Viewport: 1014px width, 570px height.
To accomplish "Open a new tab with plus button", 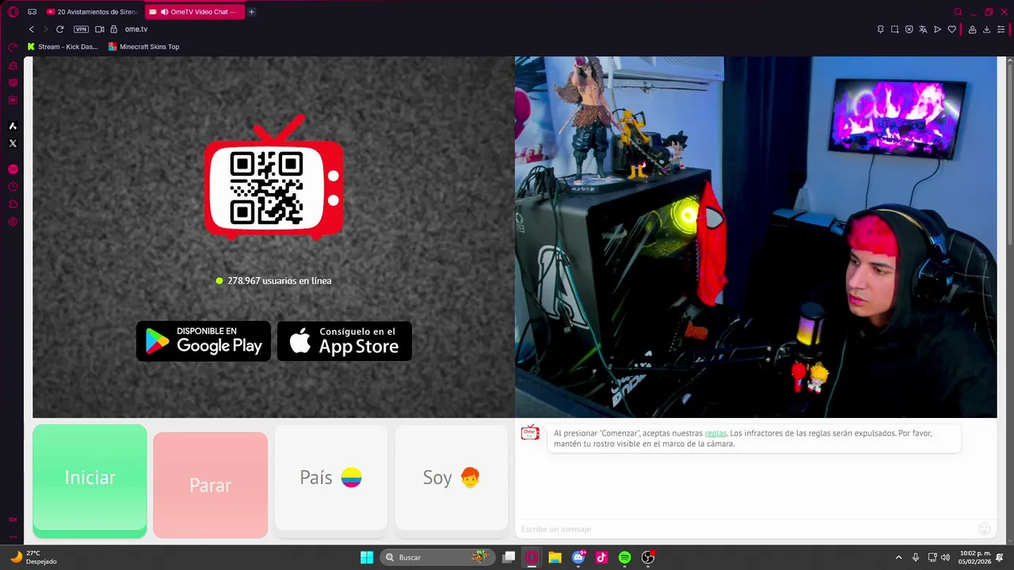I will click(x=251, y=12).
